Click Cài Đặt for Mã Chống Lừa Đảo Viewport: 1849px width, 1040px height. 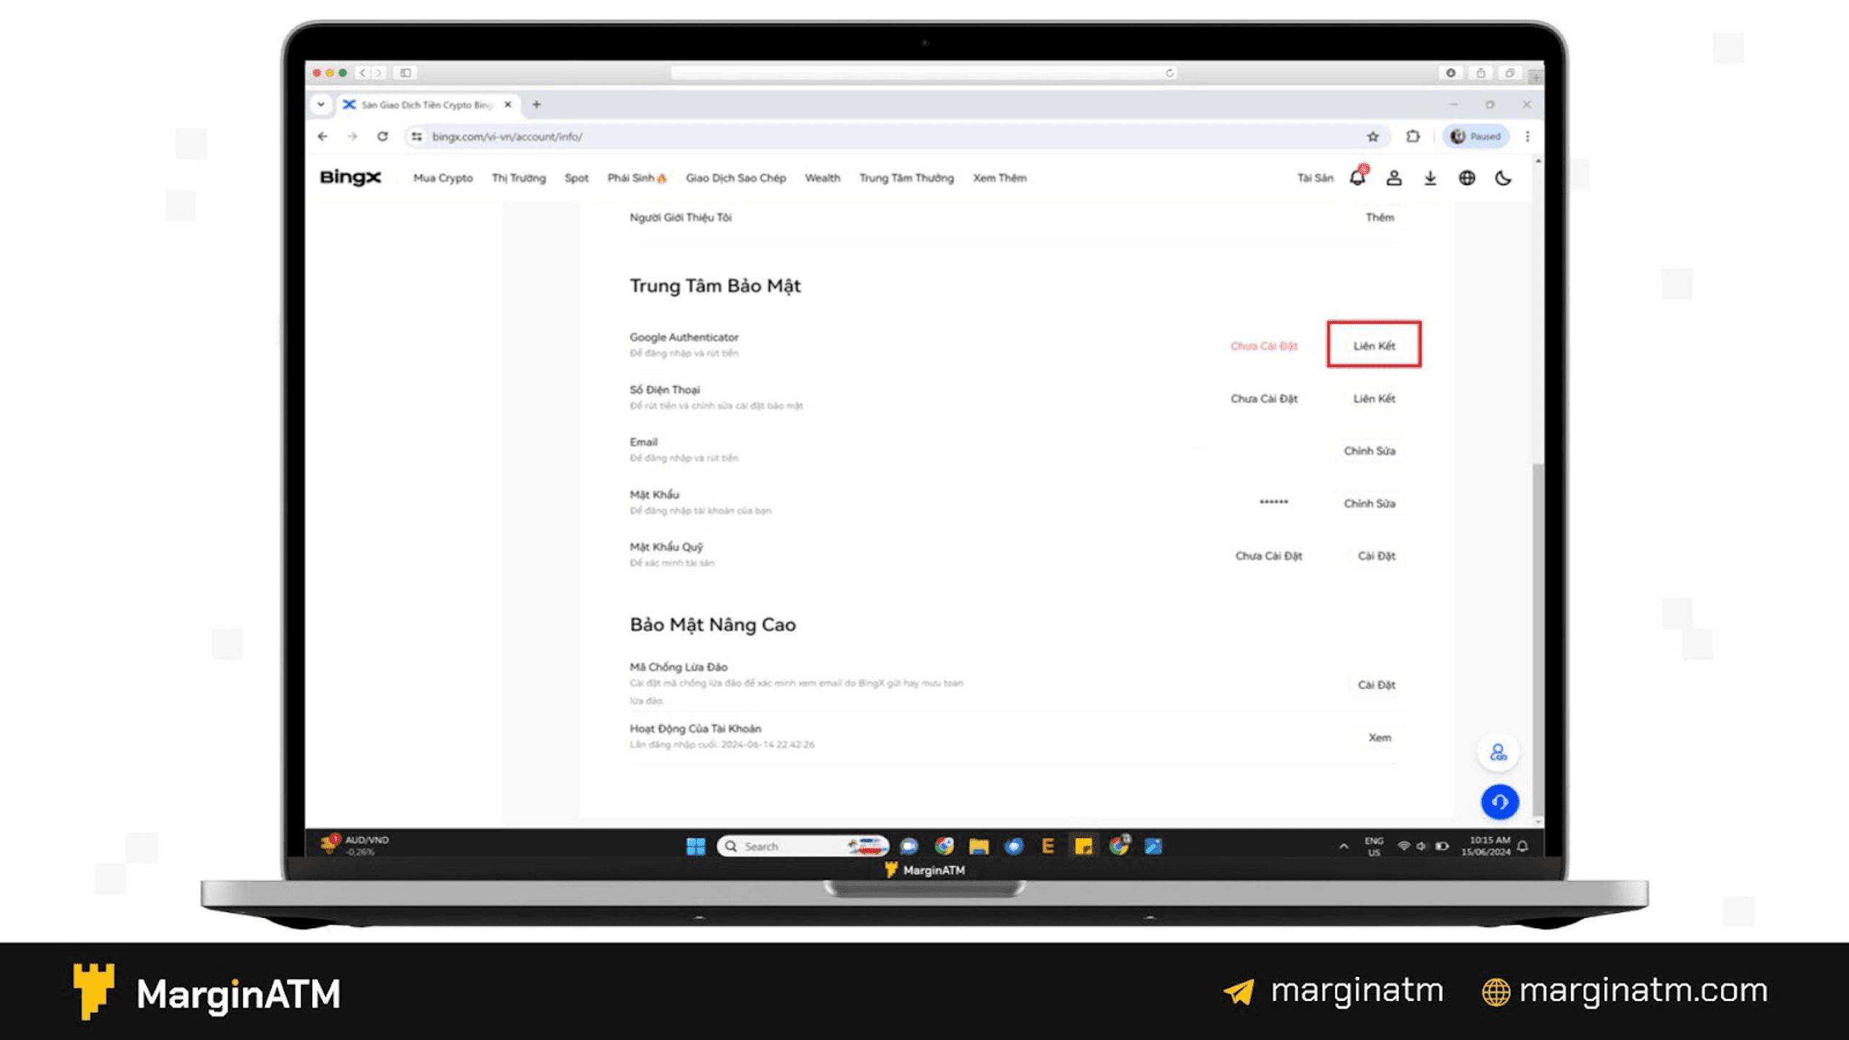[1376, 685]
